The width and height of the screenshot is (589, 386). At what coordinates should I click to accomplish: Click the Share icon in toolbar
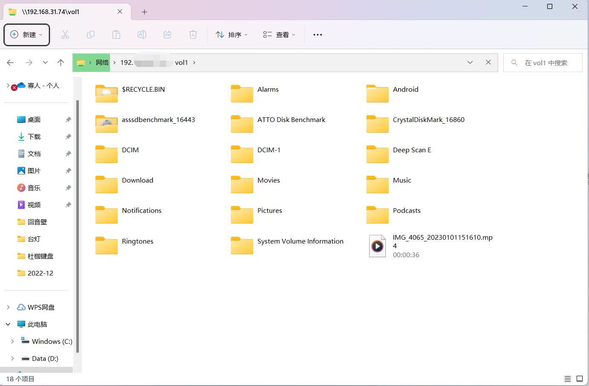[167, 35]
